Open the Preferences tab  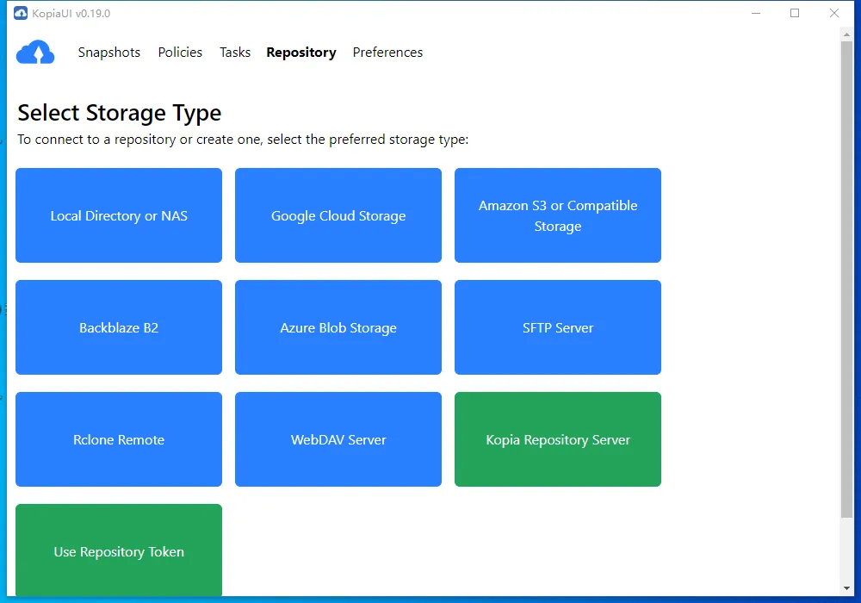pos(387,53)
